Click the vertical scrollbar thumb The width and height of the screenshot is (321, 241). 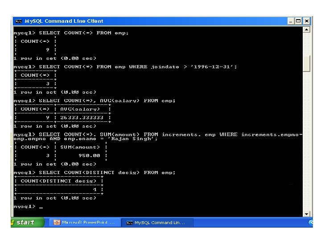coord(306,63)
